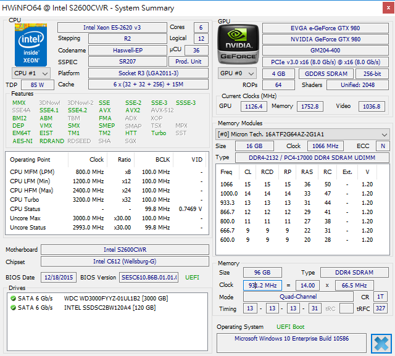
Task: Click the total memory Size 96 GB field
Action: tap(262, 273)
